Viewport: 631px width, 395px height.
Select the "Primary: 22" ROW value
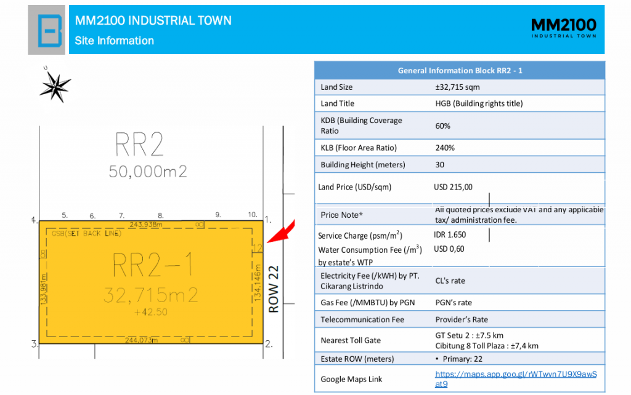click(462, 359)
